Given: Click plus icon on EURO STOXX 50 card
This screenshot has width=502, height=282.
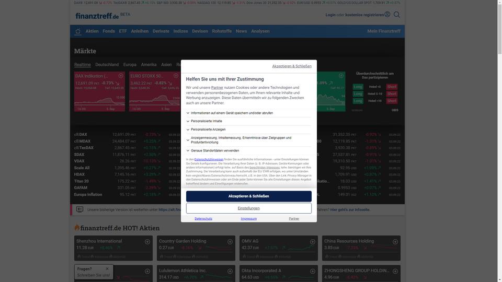Looking at the screenshot, I should (x=176, y=76).
